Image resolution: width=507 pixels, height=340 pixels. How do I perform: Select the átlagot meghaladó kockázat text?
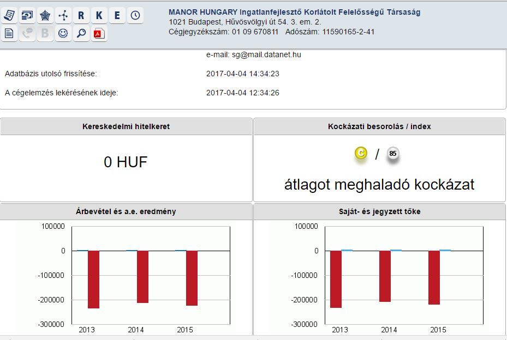click(x=379, y=185)
